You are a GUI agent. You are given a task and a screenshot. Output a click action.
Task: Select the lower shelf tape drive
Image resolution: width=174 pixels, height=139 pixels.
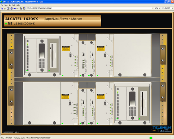click(x=132, y=103)
